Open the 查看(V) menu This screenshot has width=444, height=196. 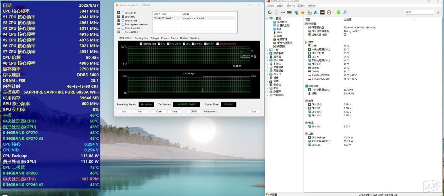click(x=280, y=5)
